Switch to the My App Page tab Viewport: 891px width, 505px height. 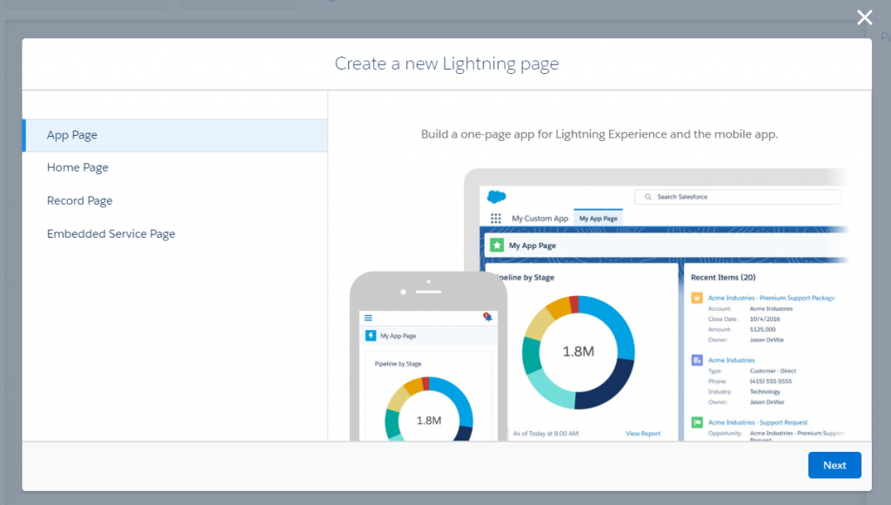600,218
